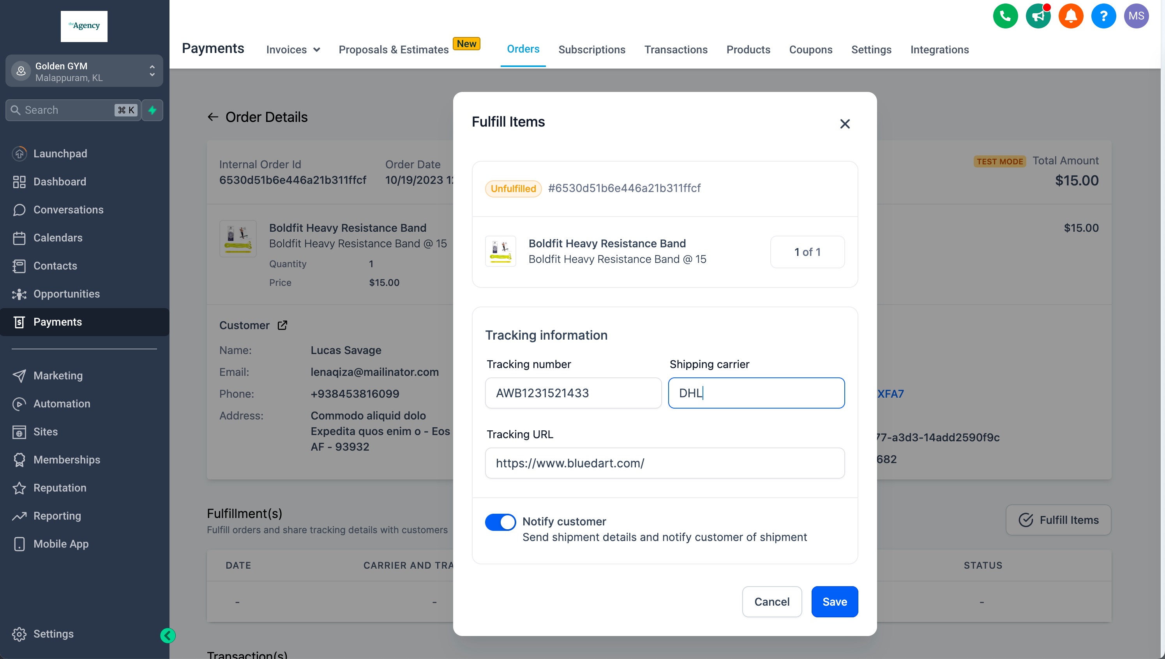Open the Invoices dropdown menu

293,50
